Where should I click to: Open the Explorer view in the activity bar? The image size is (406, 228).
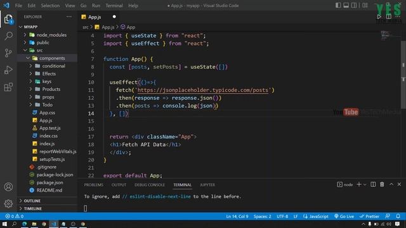coord(8,19)
